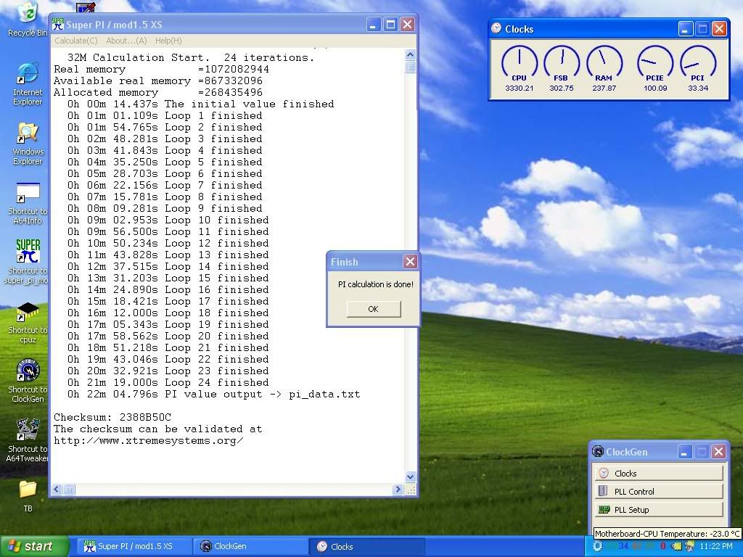The image size is (743, 557).
Task: Open the About...(A) menu in Super PI
Action: 126,41
